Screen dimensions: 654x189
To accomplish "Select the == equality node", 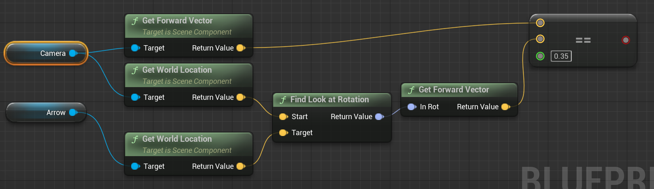I will tap(583, 40).
